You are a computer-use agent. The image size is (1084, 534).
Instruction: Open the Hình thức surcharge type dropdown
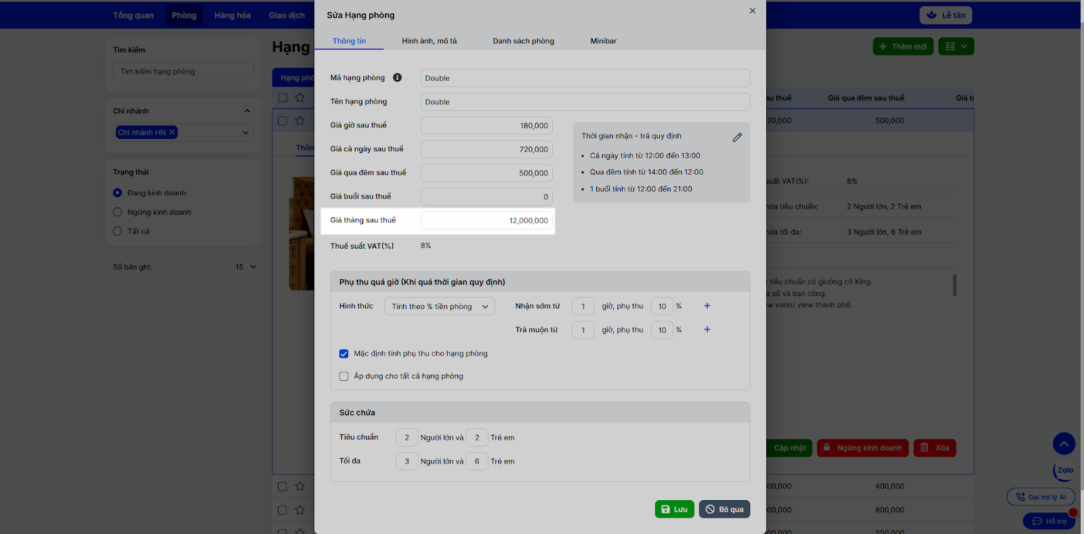pyautogui.click(x=440, y=307)
